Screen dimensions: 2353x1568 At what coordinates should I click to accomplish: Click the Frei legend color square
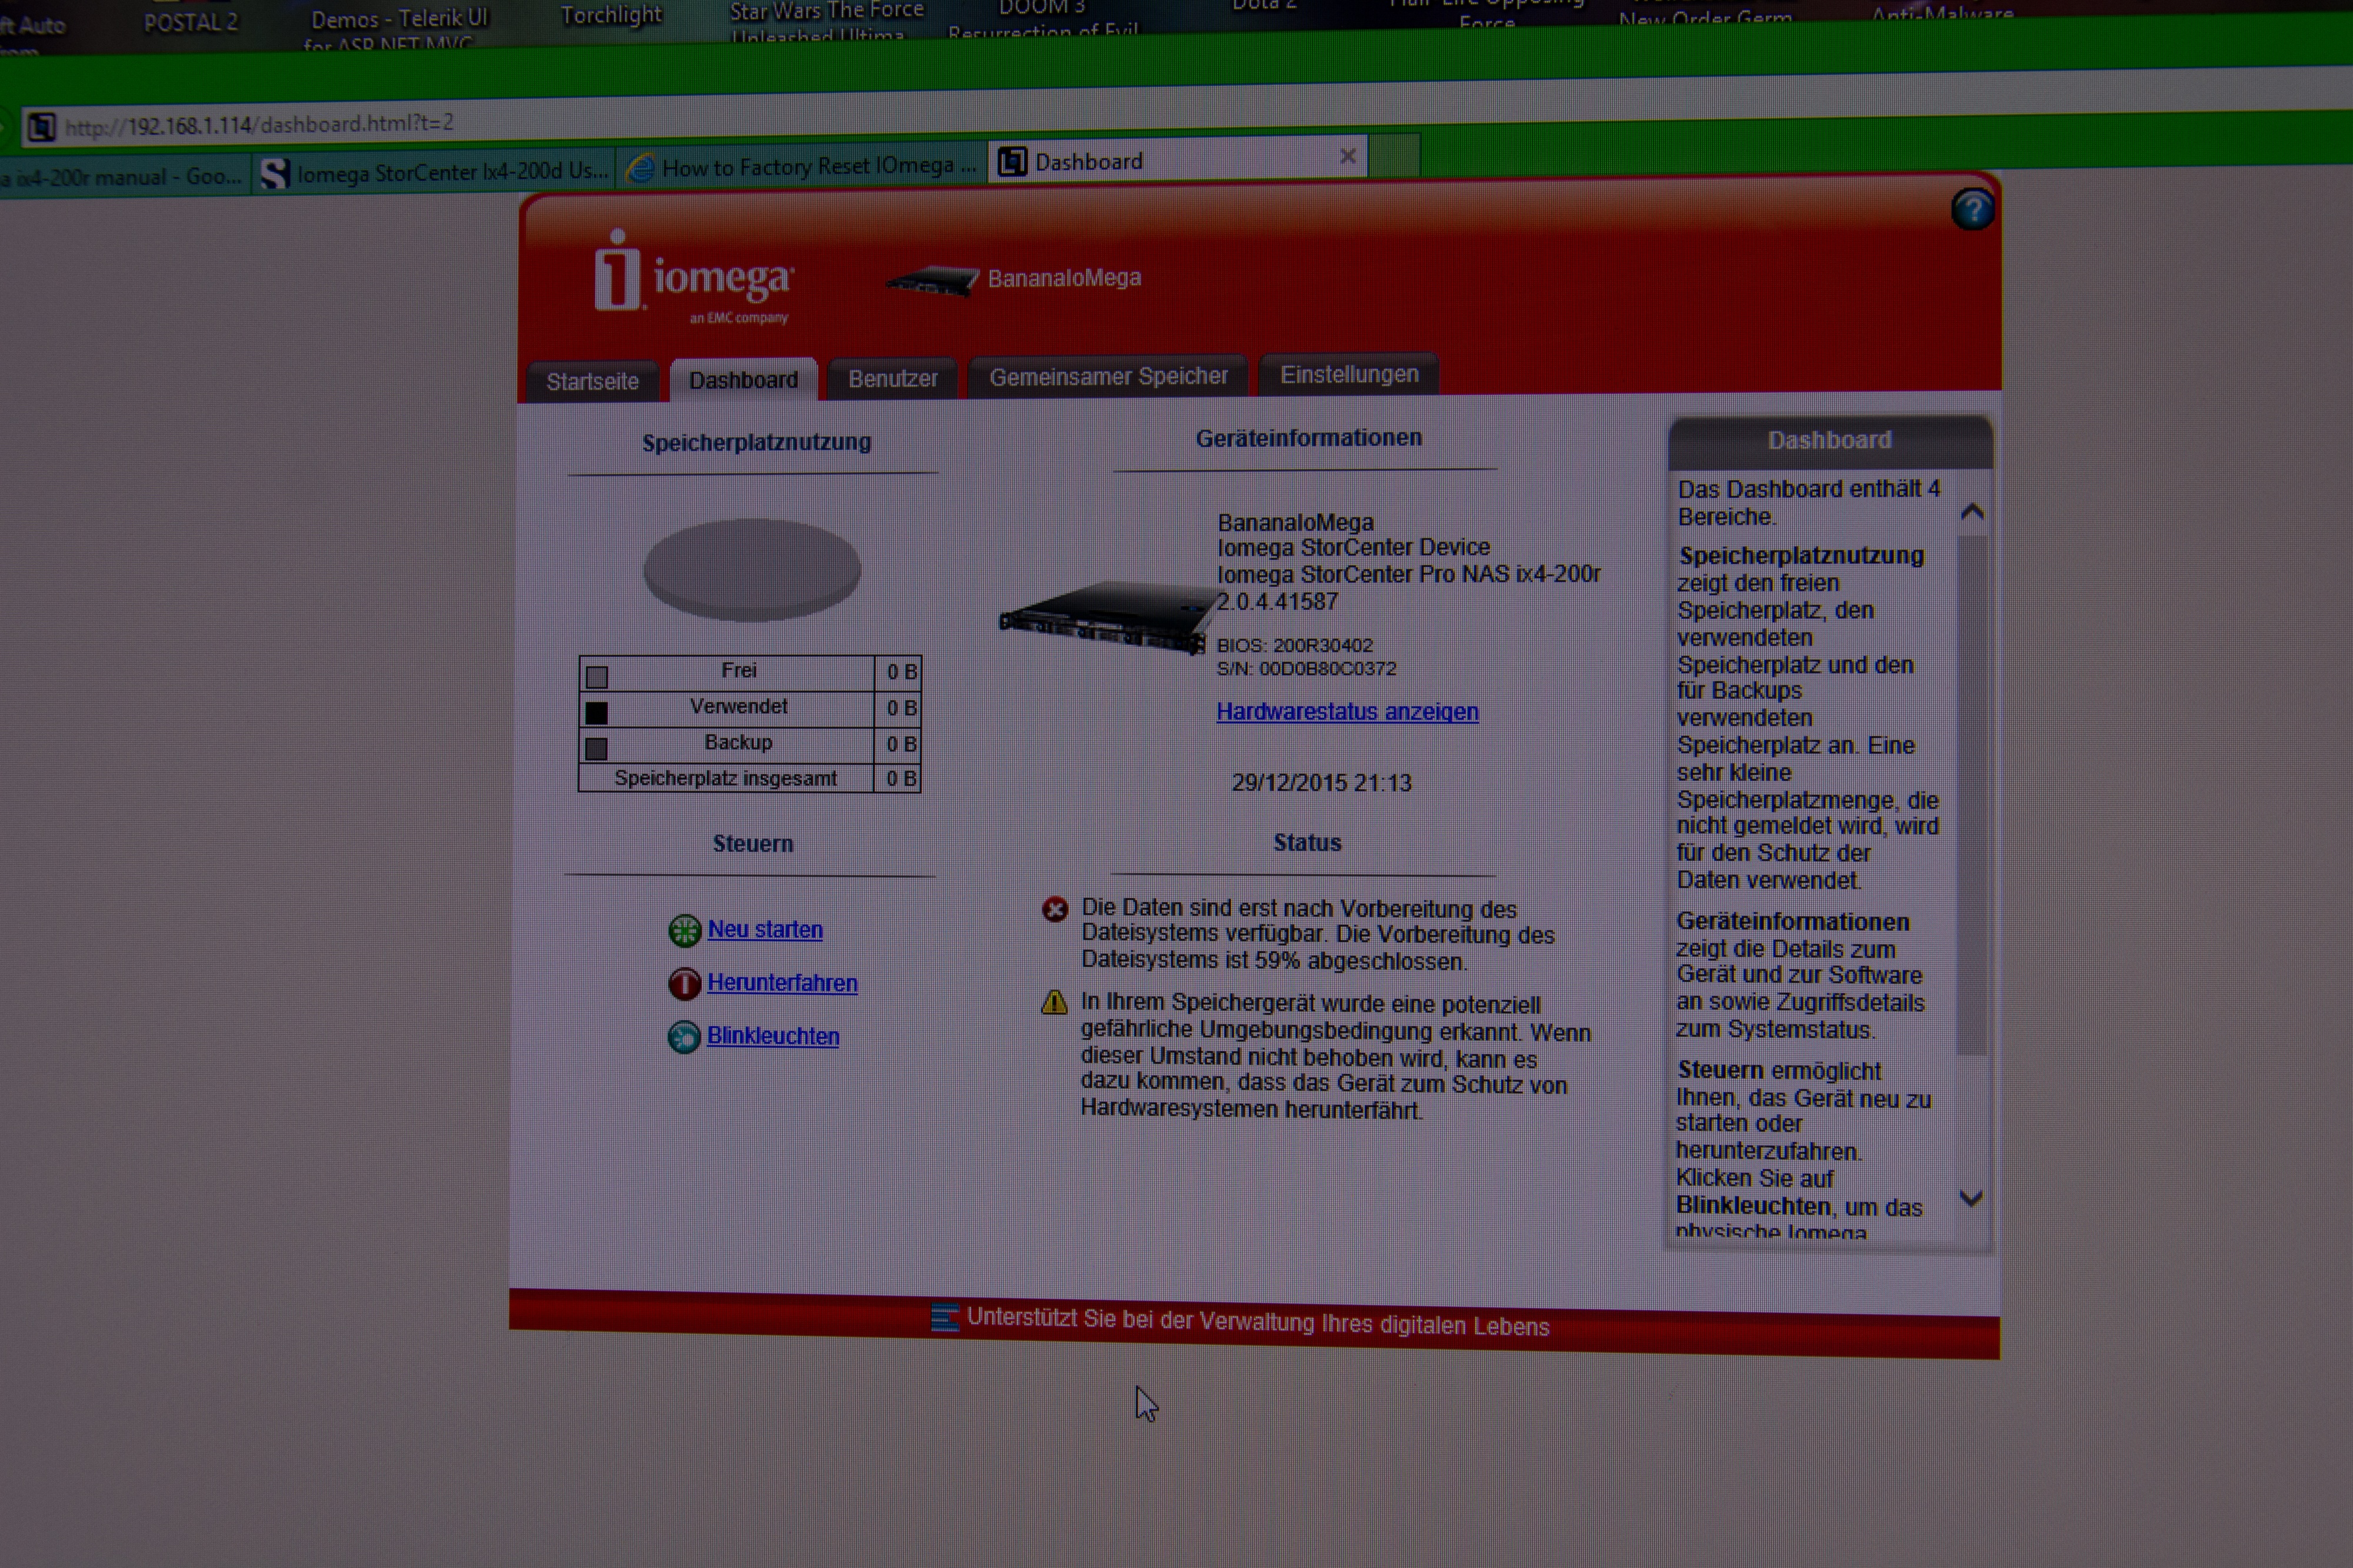(x=597, y=677)
